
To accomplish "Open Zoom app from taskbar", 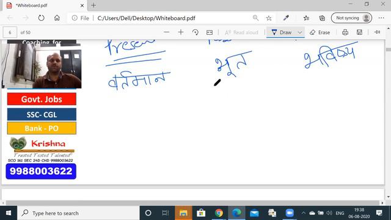I will [x=290, y=213].
